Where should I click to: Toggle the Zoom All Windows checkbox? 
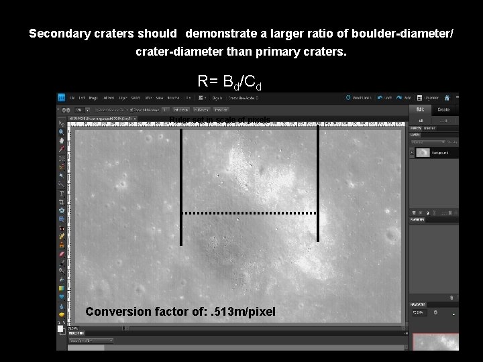(131, 110)
